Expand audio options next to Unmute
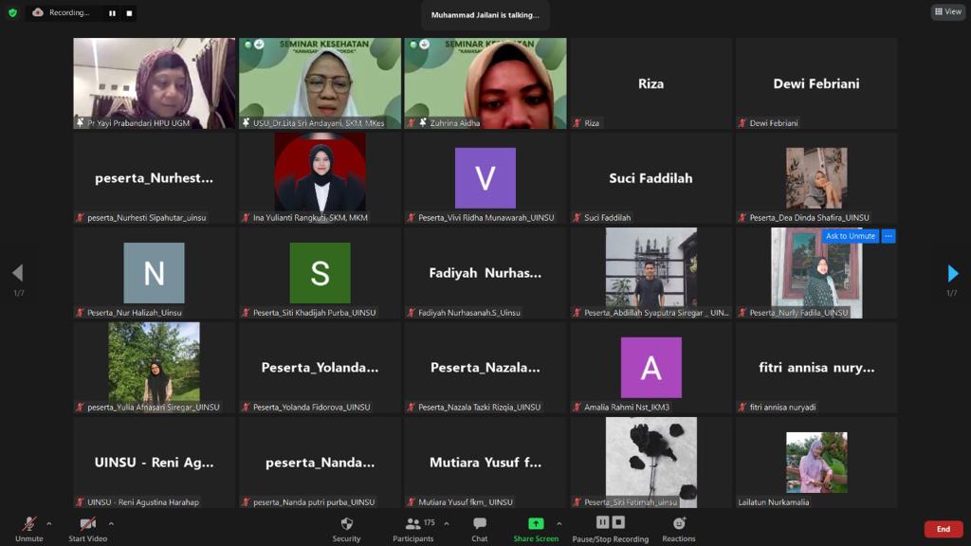This screenshot has height=546, width=971. 49,523
